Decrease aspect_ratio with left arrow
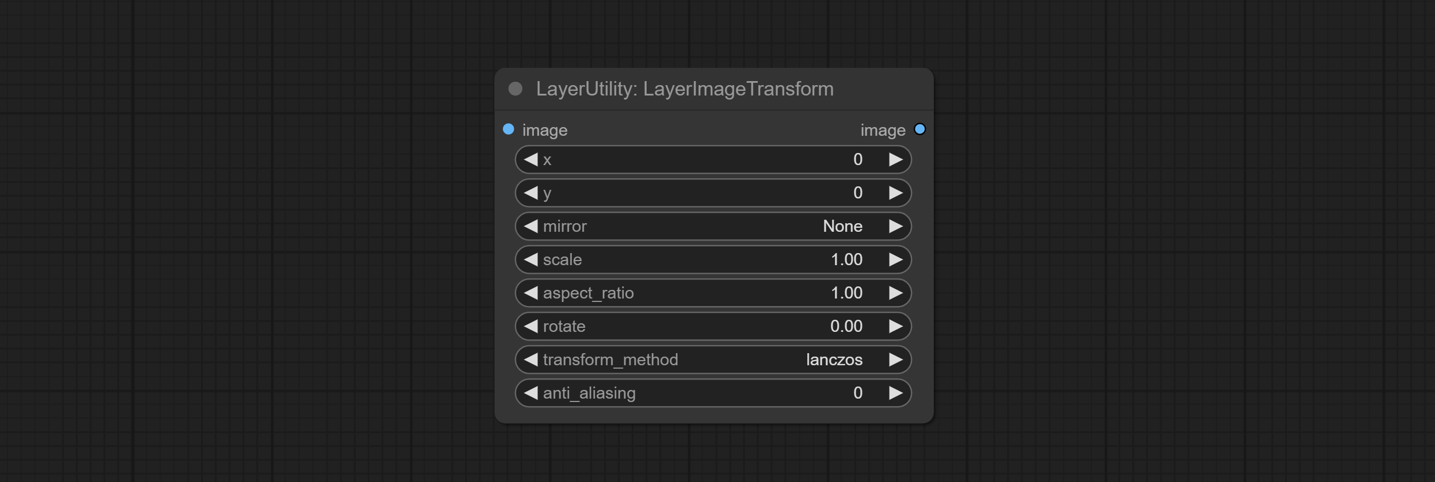The image size is (1435, 482). pos(531,293)
